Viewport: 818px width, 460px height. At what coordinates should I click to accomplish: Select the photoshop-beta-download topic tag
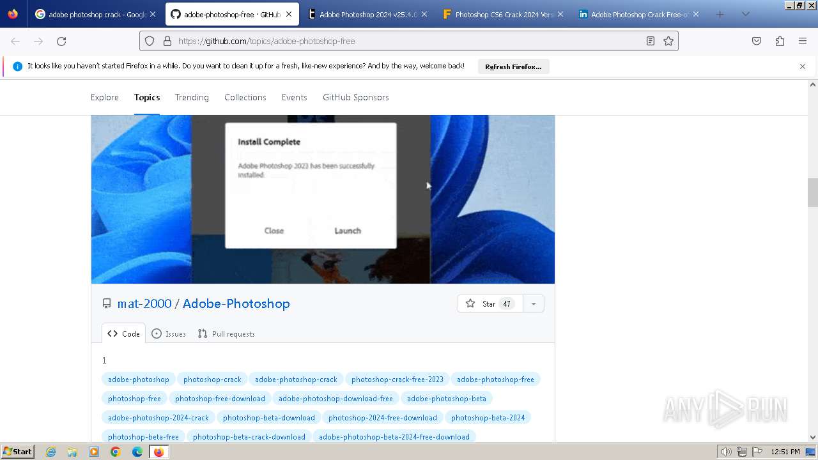pyautogui.click(x=269, y=418)
